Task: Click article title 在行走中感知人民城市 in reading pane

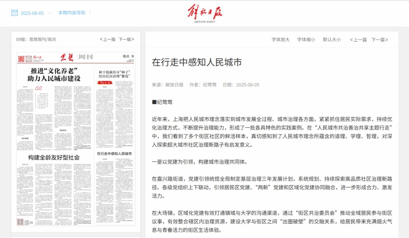Action: coord(197,62)
